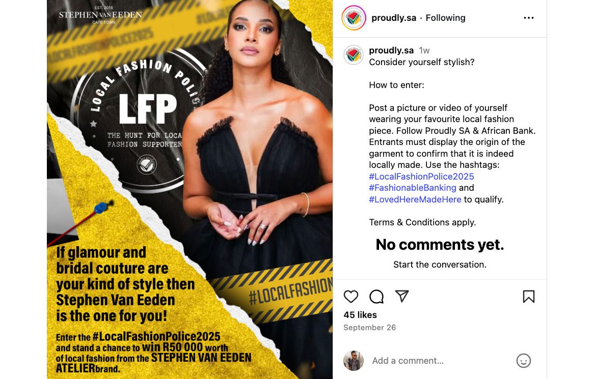Open more options three-dot menu
Image resolution: width=594 pixels, height=379 pixels.
click(529, 18)
